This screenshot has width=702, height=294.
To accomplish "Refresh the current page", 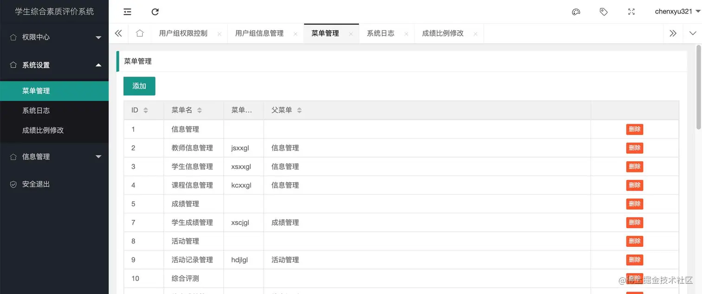I will tap(155, 12).
